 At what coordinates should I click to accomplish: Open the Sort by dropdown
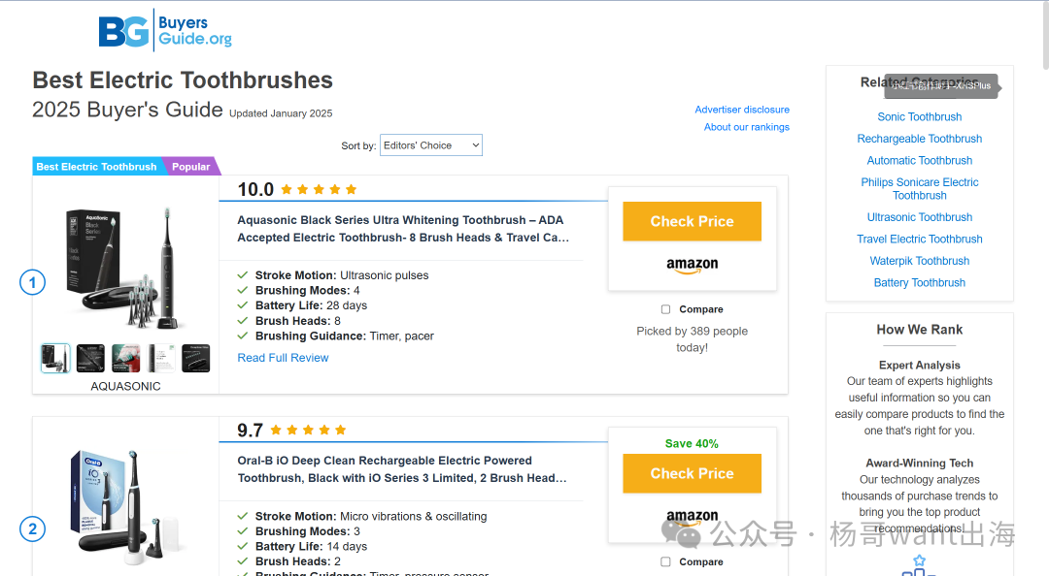click(x=431, y=145)
